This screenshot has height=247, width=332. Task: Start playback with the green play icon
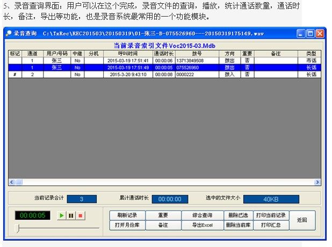[x=61, y=215]
